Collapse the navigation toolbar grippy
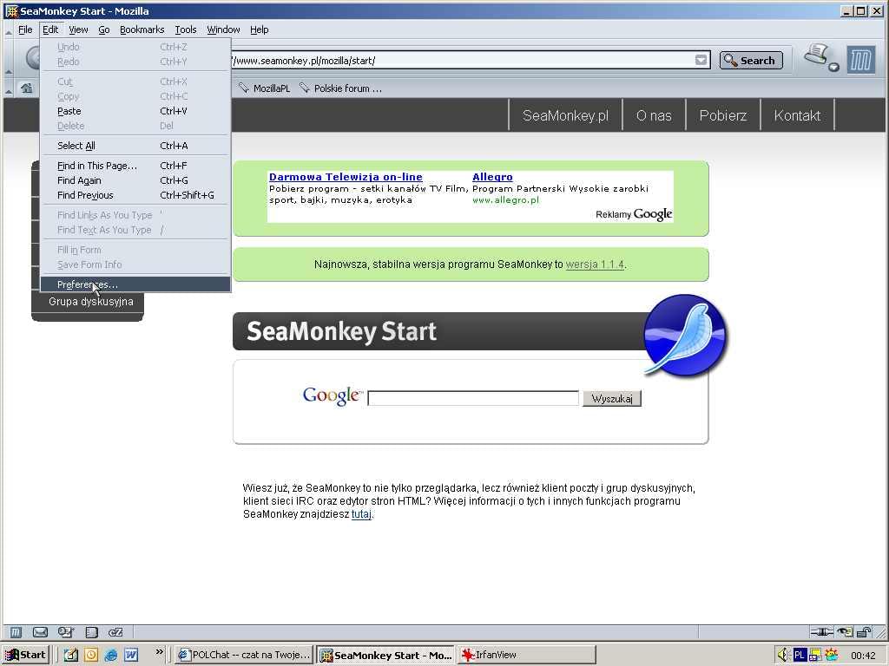Viewport: 889px width, 666px height. (x=8, y=70)
